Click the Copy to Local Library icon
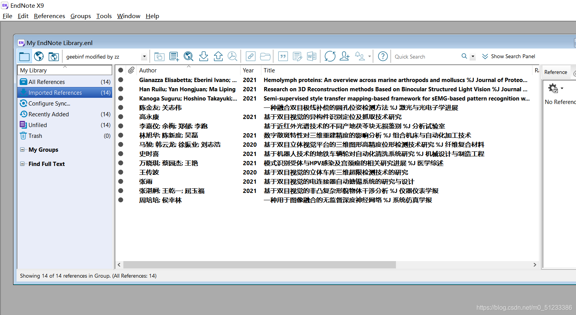This screenshot has height=315, width=576. click(x=159, y=57)
